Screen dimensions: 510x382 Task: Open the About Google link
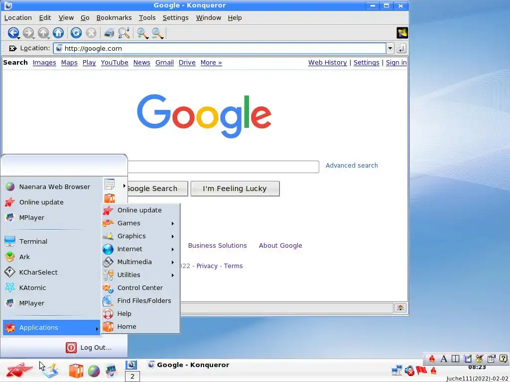tap(280, 246)
